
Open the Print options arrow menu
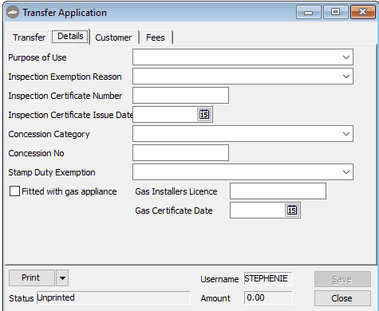[x=62, y=278]
